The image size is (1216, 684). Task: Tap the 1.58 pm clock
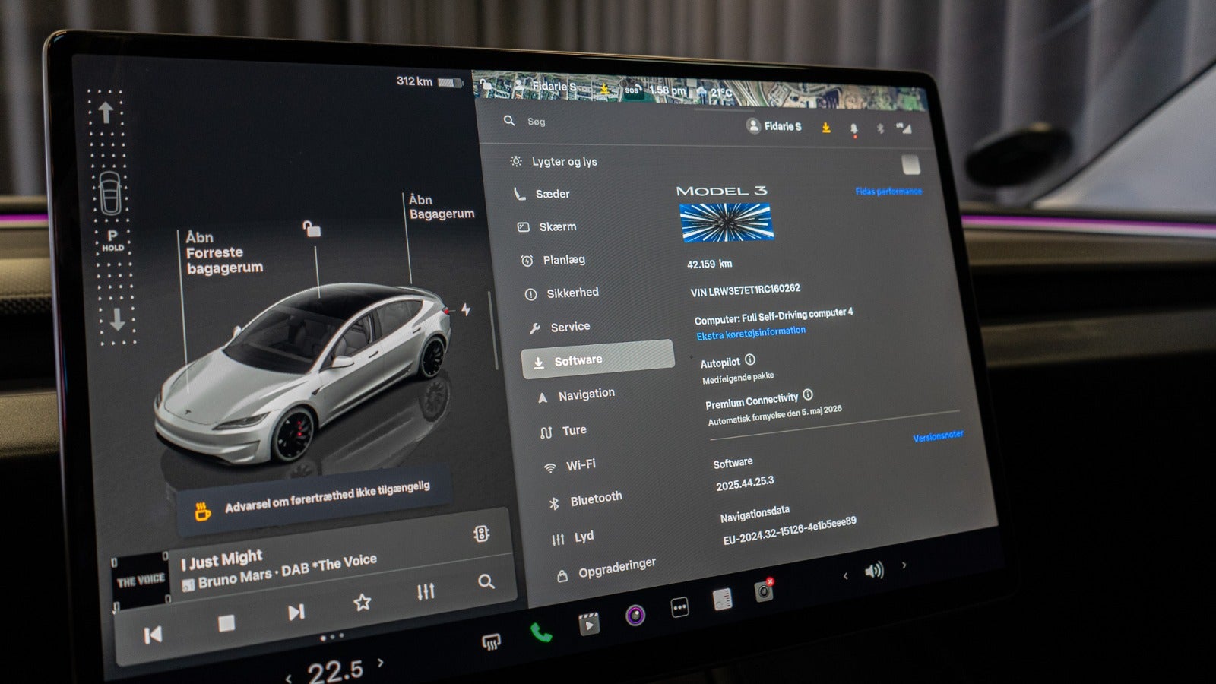[x=667, y=90]
